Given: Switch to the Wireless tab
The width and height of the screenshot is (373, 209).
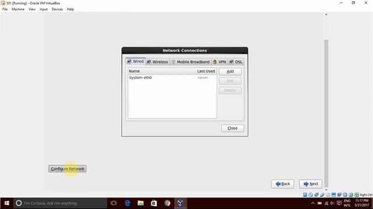Looking at the screenshot, I should click(157, 62).
